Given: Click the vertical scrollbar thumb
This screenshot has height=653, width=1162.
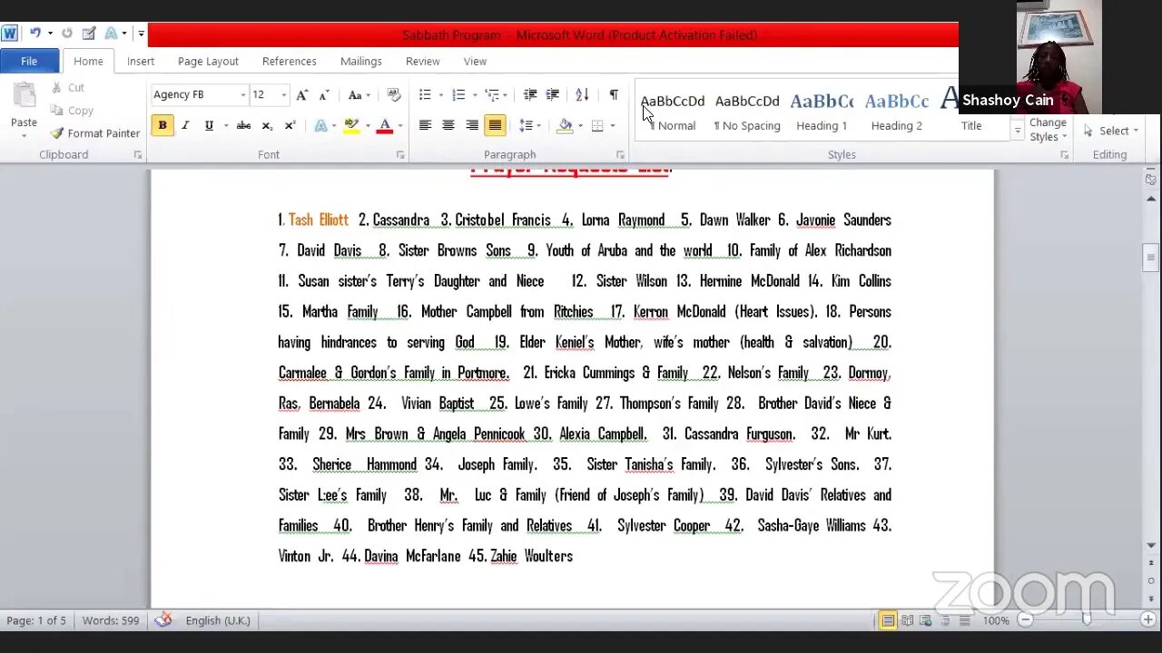Looking at the screenshot, I should click(x=1150, y=257).
